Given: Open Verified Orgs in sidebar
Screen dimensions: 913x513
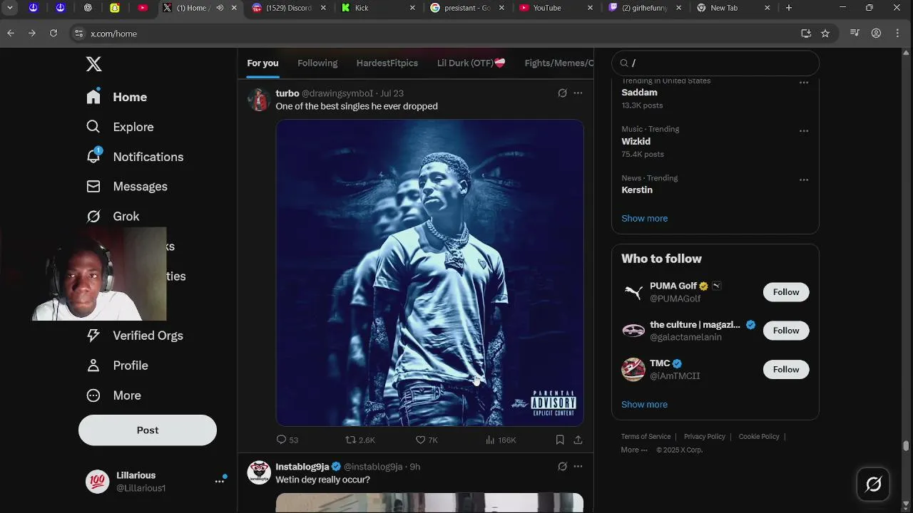Looking at the screenshot, I should point(134,336).
